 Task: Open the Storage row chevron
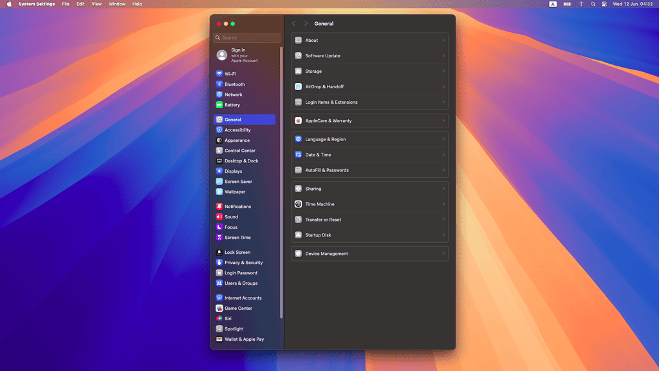pyautogui.click(x=443, y=71)
